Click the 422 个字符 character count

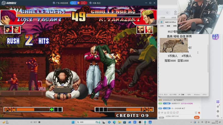point(173,94)
